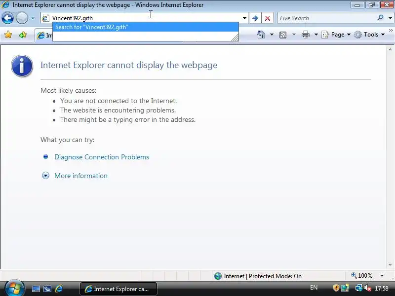Click the blue information icon on the page
Screen dimensions: 395x296
pos(22,66)
